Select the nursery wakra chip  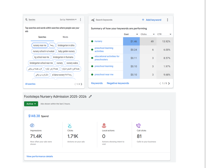click(x=72, y=63)
